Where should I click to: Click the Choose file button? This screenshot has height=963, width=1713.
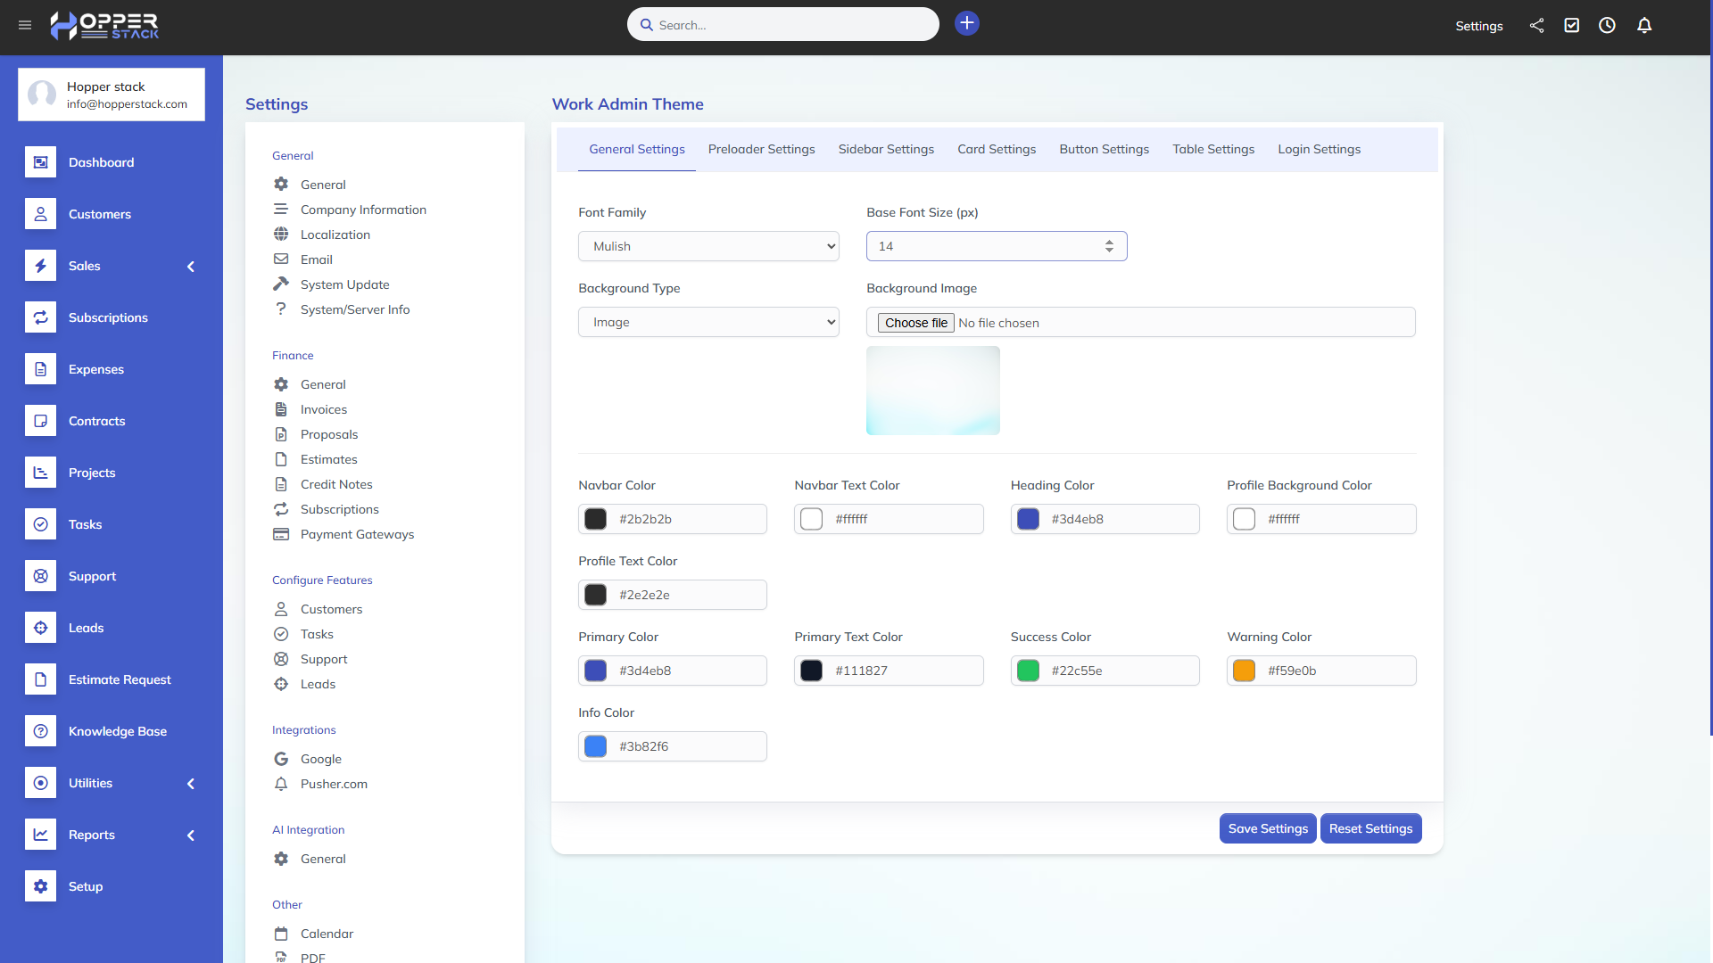915,323
